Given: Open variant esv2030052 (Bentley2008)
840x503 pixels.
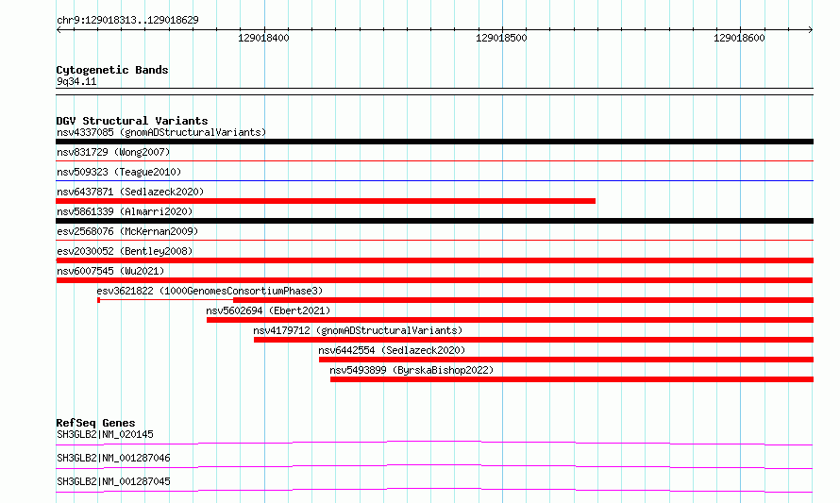Looking at the screenshot, I should pos(125,251).
